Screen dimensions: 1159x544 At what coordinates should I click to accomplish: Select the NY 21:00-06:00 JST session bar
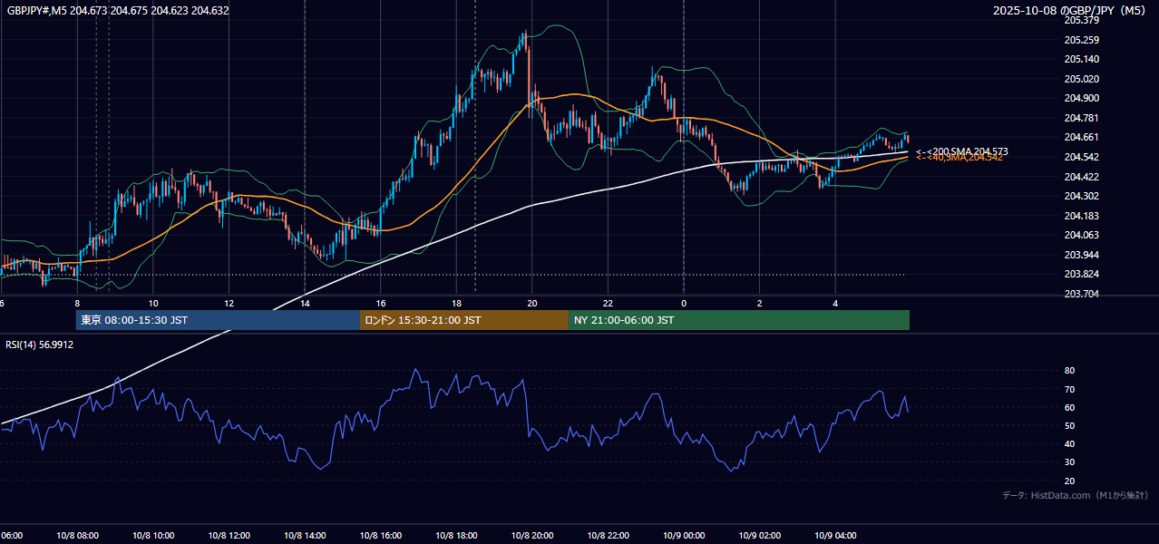click(739, 320)
